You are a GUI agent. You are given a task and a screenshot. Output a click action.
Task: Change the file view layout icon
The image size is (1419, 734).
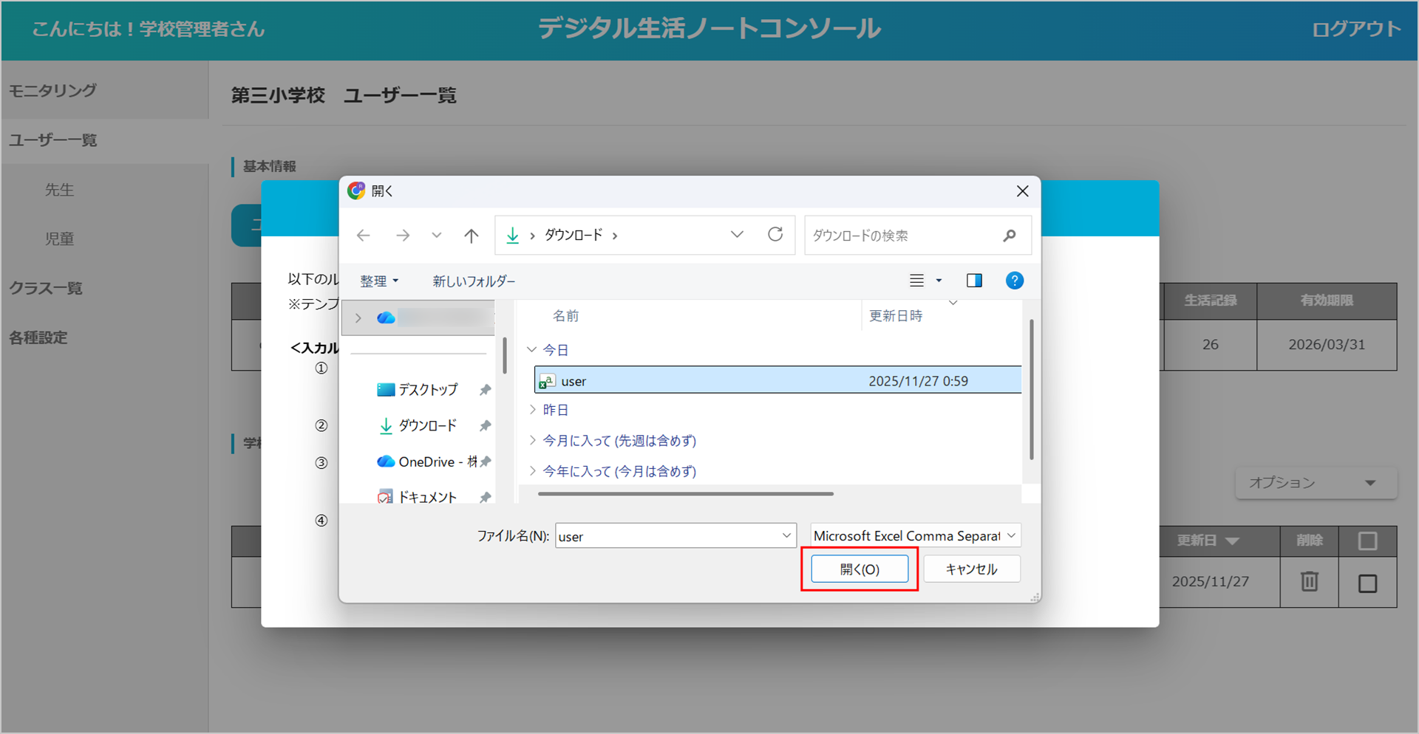coord(917,281)
